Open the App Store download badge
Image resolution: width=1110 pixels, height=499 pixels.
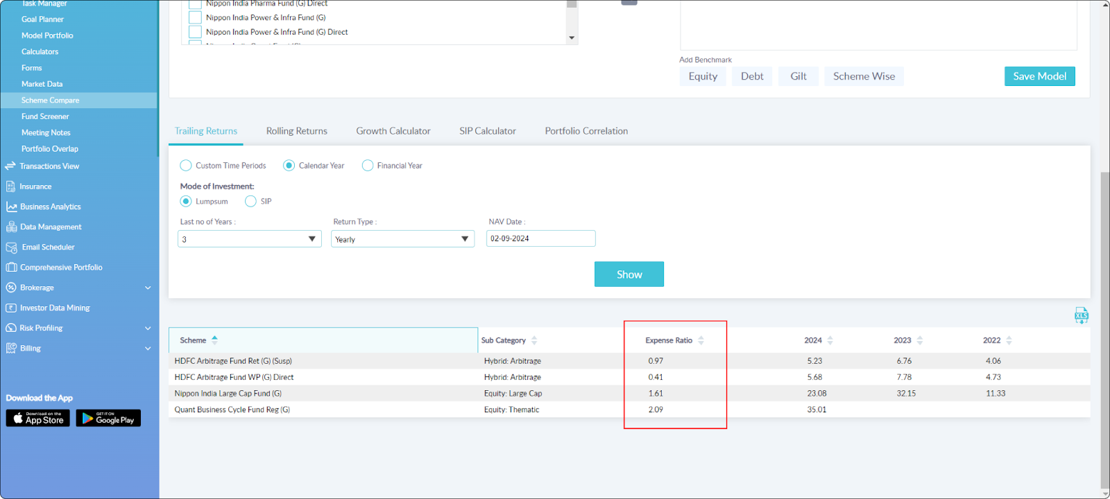coord(38,418)
